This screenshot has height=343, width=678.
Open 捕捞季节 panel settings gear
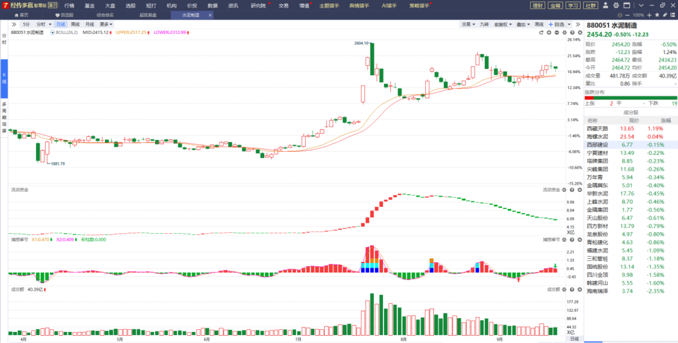pos(564,239)
